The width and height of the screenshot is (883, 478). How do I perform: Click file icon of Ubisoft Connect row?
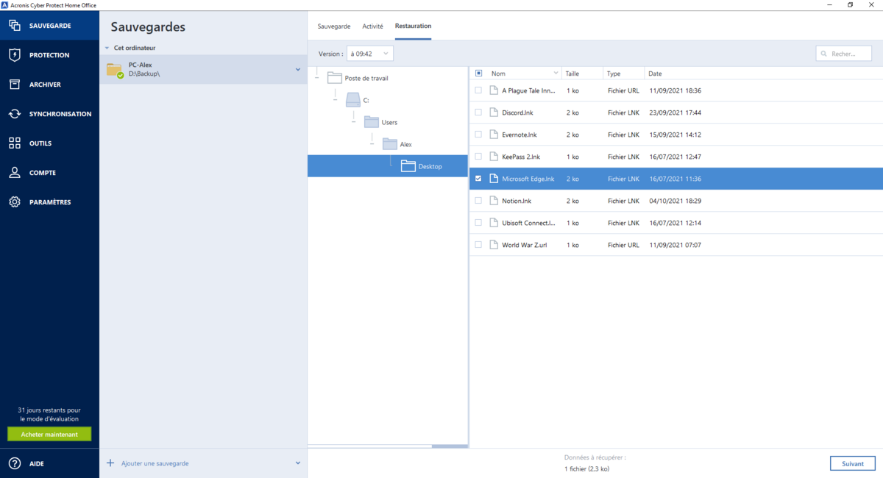[x=494, y=223]
